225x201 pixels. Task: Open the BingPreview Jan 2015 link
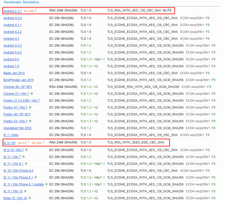point(19,80)
